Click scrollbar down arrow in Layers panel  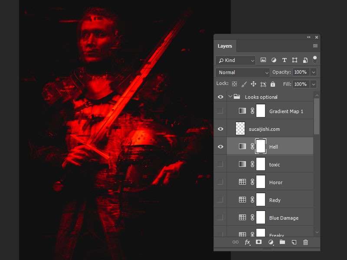tap(317, 232)
